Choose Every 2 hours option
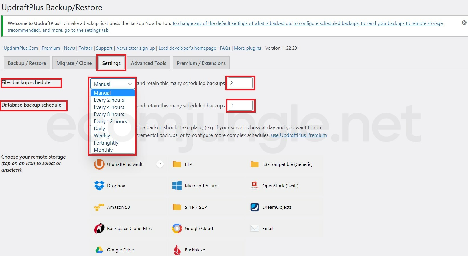 pyautogui.click(x=113, y=100)
